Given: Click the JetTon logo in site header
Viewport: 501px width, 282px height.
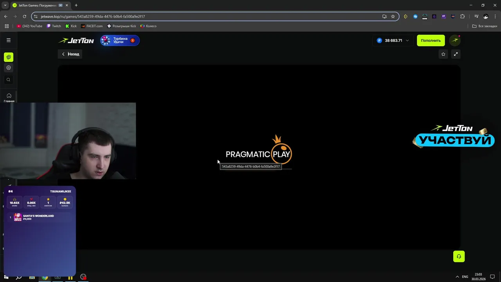Looking at the screenshot, I should coord(76,41).
